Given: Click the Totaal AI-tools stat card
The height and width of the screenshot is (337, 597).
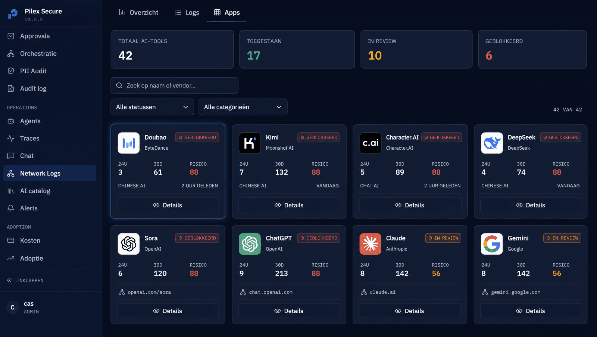Looking at the screenshot, I should [x=172, y=50].
